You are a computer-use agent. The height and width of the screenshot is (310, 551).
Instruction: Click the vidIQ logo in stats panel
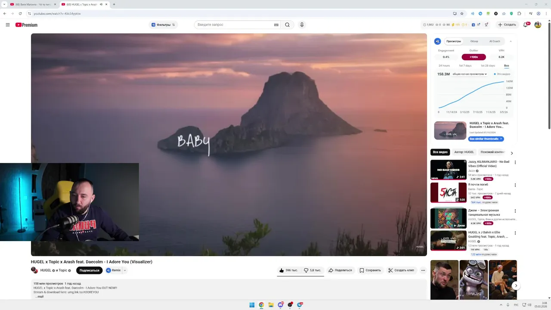point(437,41)
